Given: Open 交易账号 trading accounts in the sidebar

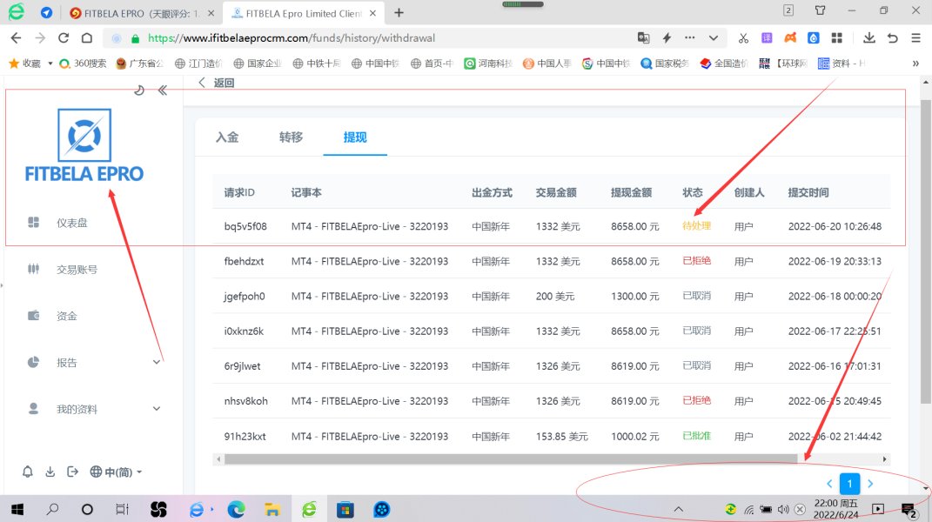Looking at the screenshot, I should click(x=77, y=270).
